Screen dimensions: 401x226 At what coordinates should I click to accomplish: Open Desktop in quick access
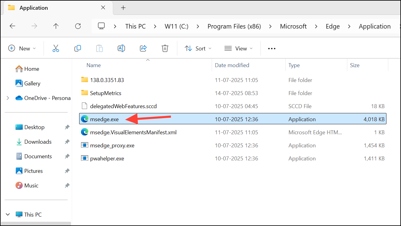tap(30, 127)
